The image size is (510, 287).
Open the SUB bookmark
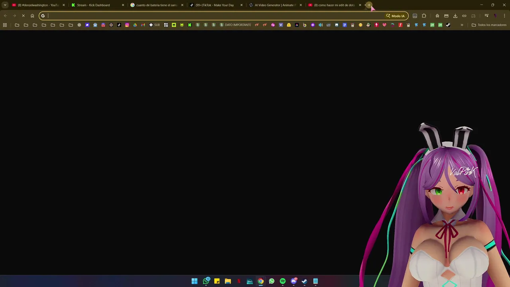[154, 25]
